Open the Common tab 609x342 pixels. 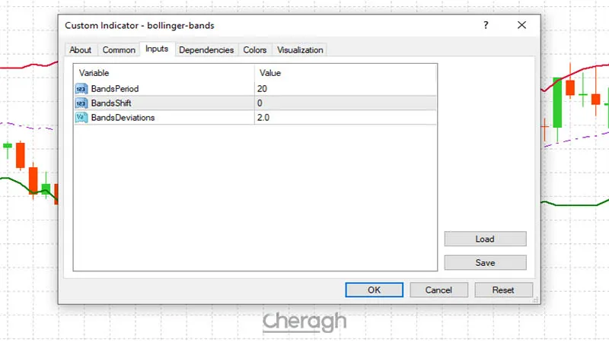(119, 50)
